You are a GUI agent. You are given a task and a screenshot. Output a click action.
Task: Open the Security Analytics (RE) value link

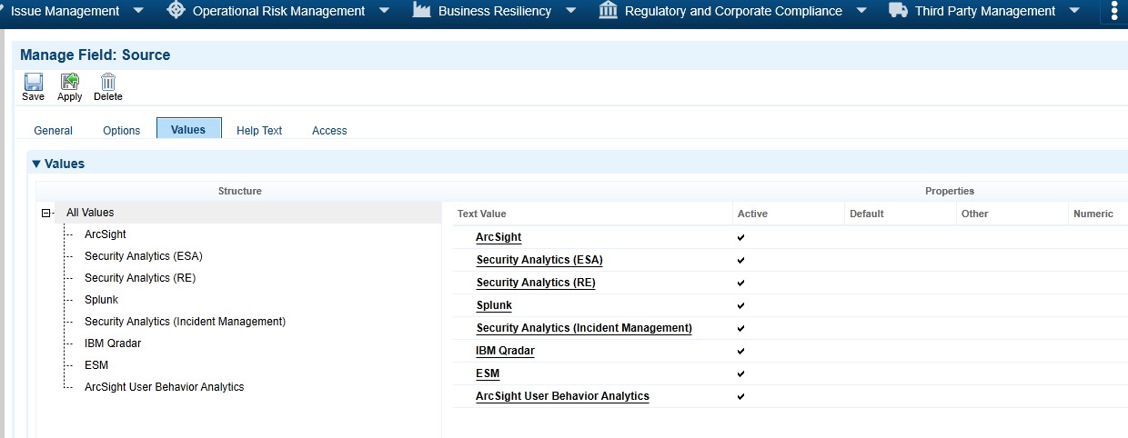click(536, 283)
